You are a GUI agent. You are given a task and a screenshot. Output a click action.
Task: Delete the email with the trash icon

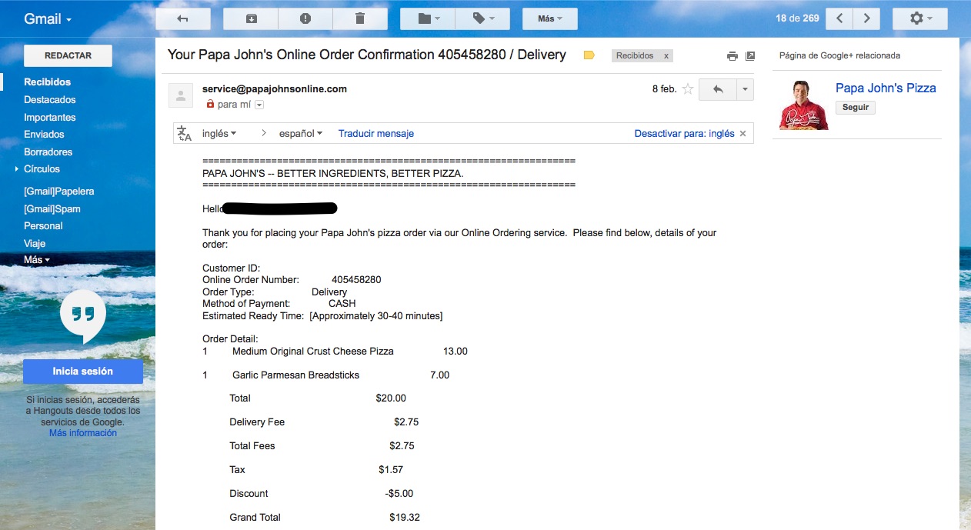(x=359, y=18)
